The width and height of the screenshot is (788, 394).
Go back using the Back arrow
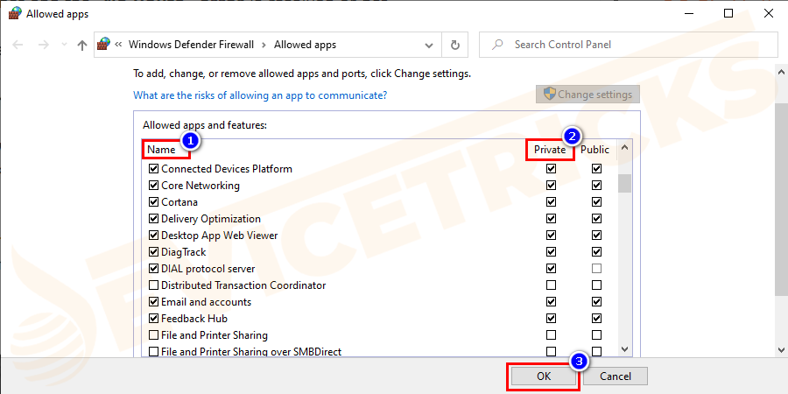(x=18, y=45)
